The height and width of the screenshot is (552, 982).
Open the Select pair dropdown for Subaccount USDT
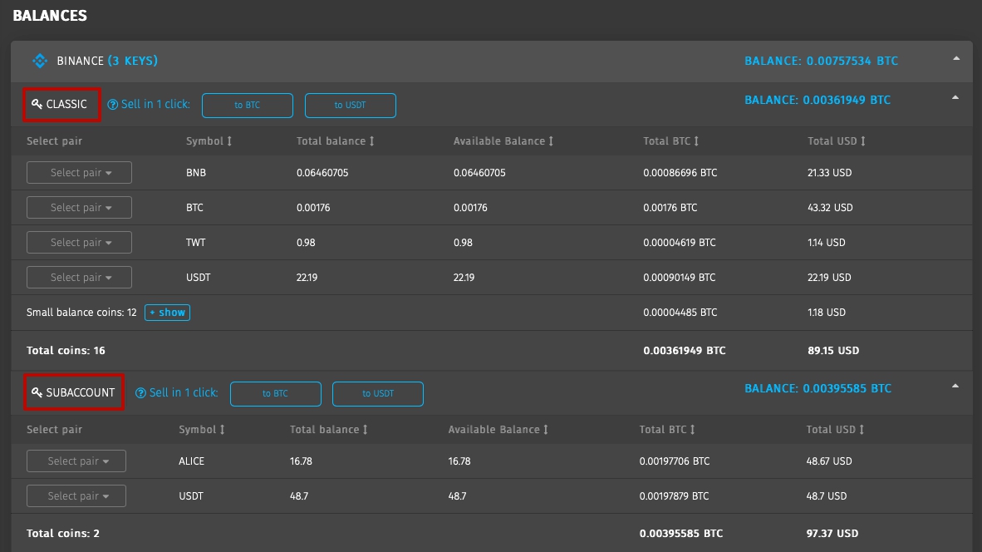[x=76, y=495]
